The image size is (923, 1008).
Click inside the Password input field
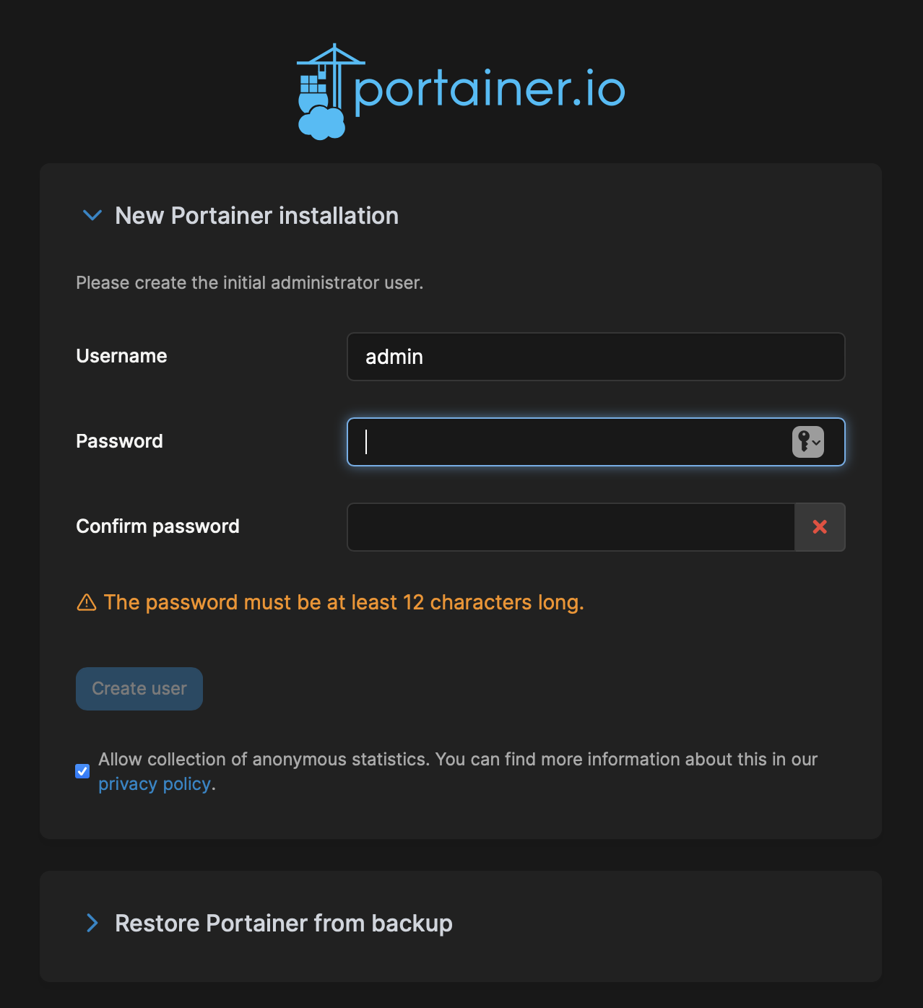tap(568, 442)
